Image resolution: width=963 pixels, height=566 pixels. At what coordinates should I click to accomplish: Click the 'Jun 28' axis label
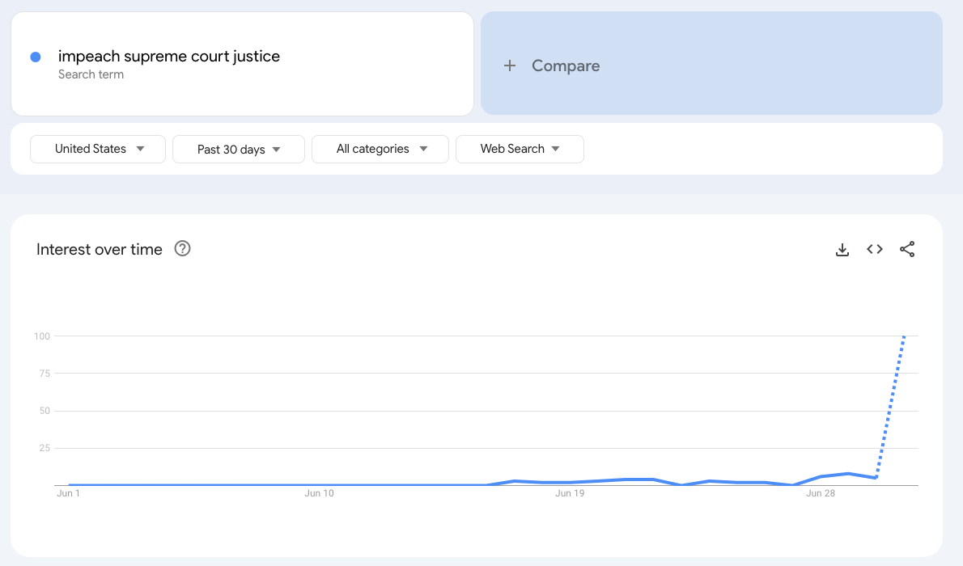(821, 493)
